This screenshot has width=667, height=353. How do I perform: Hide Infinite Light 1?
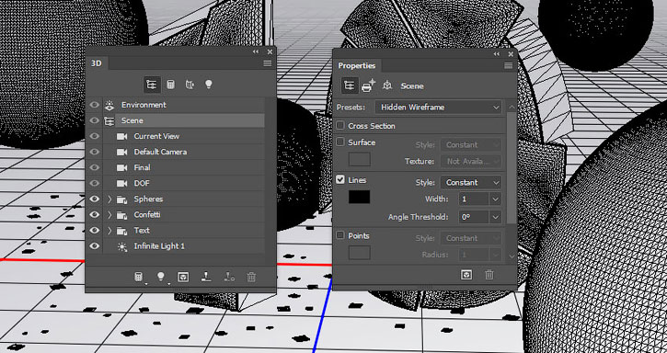tap(95, 246)
